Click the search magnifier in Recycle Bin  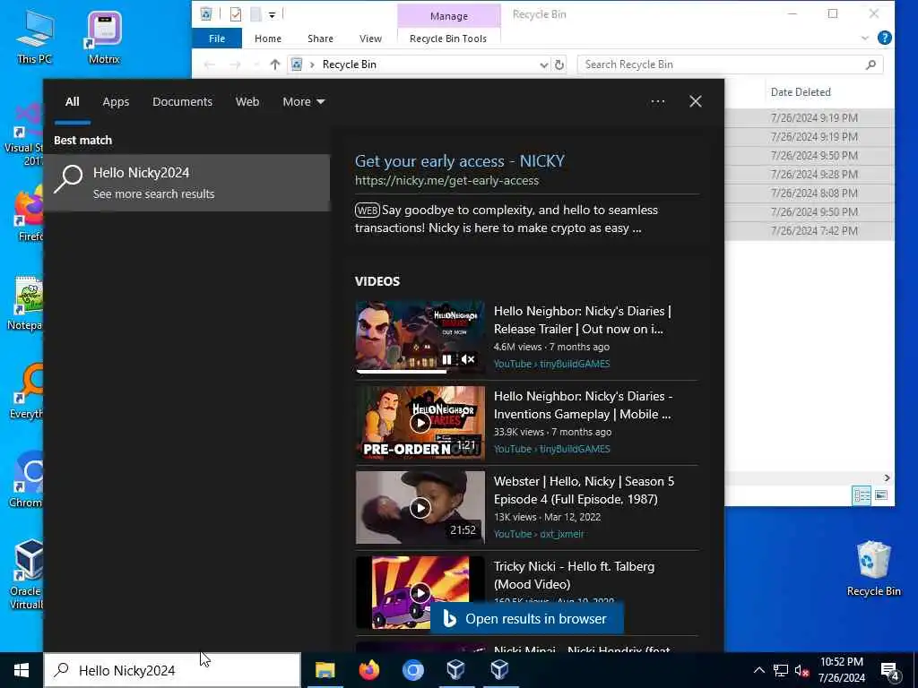click(x=870, y=64)
